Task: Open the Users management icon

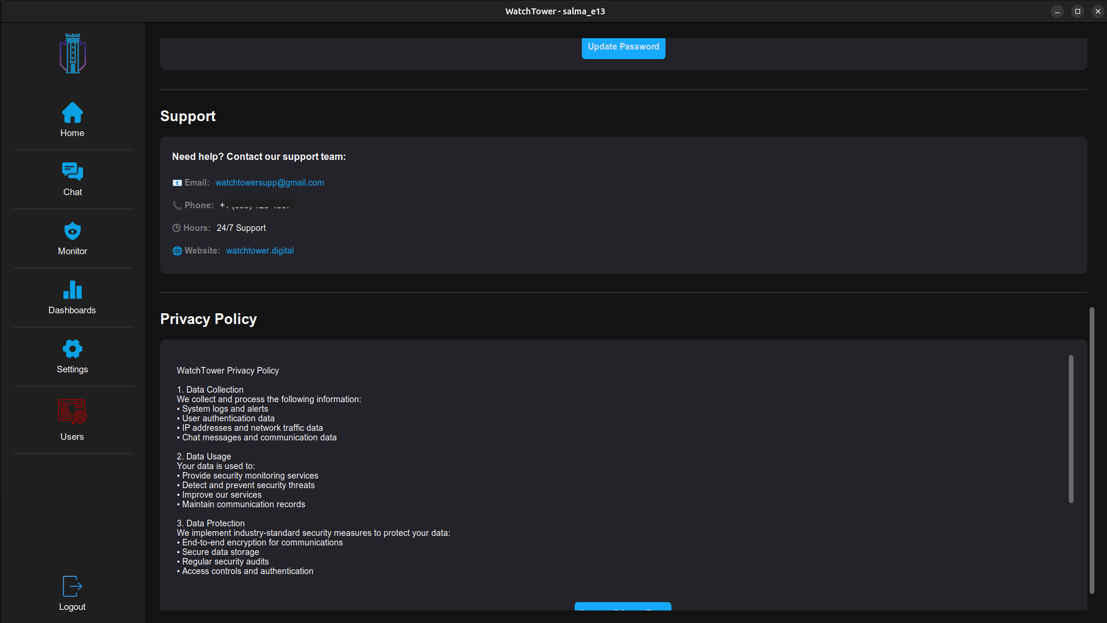Action: (72, 411)
